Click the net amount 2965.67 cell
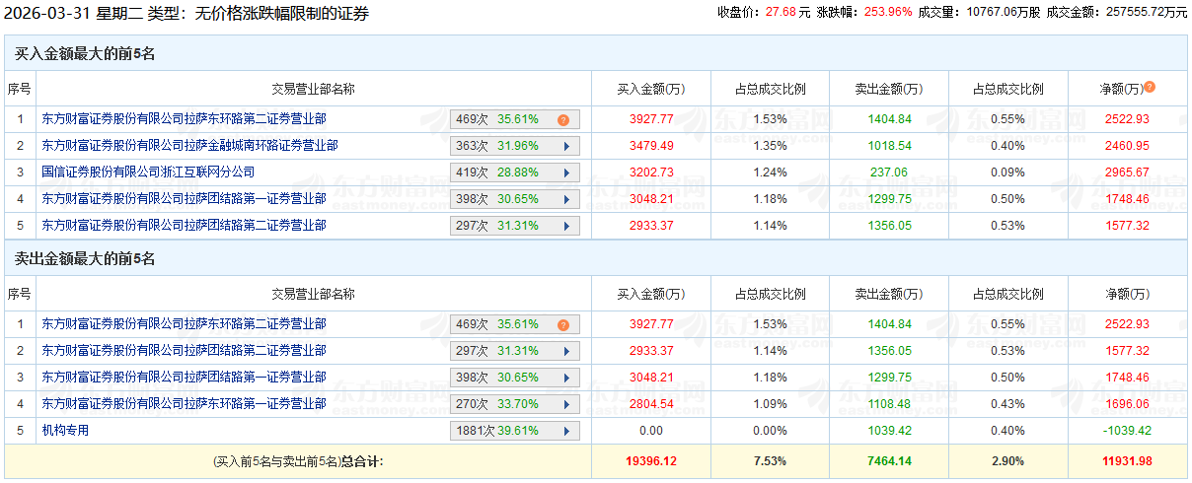 point(1126,172)
